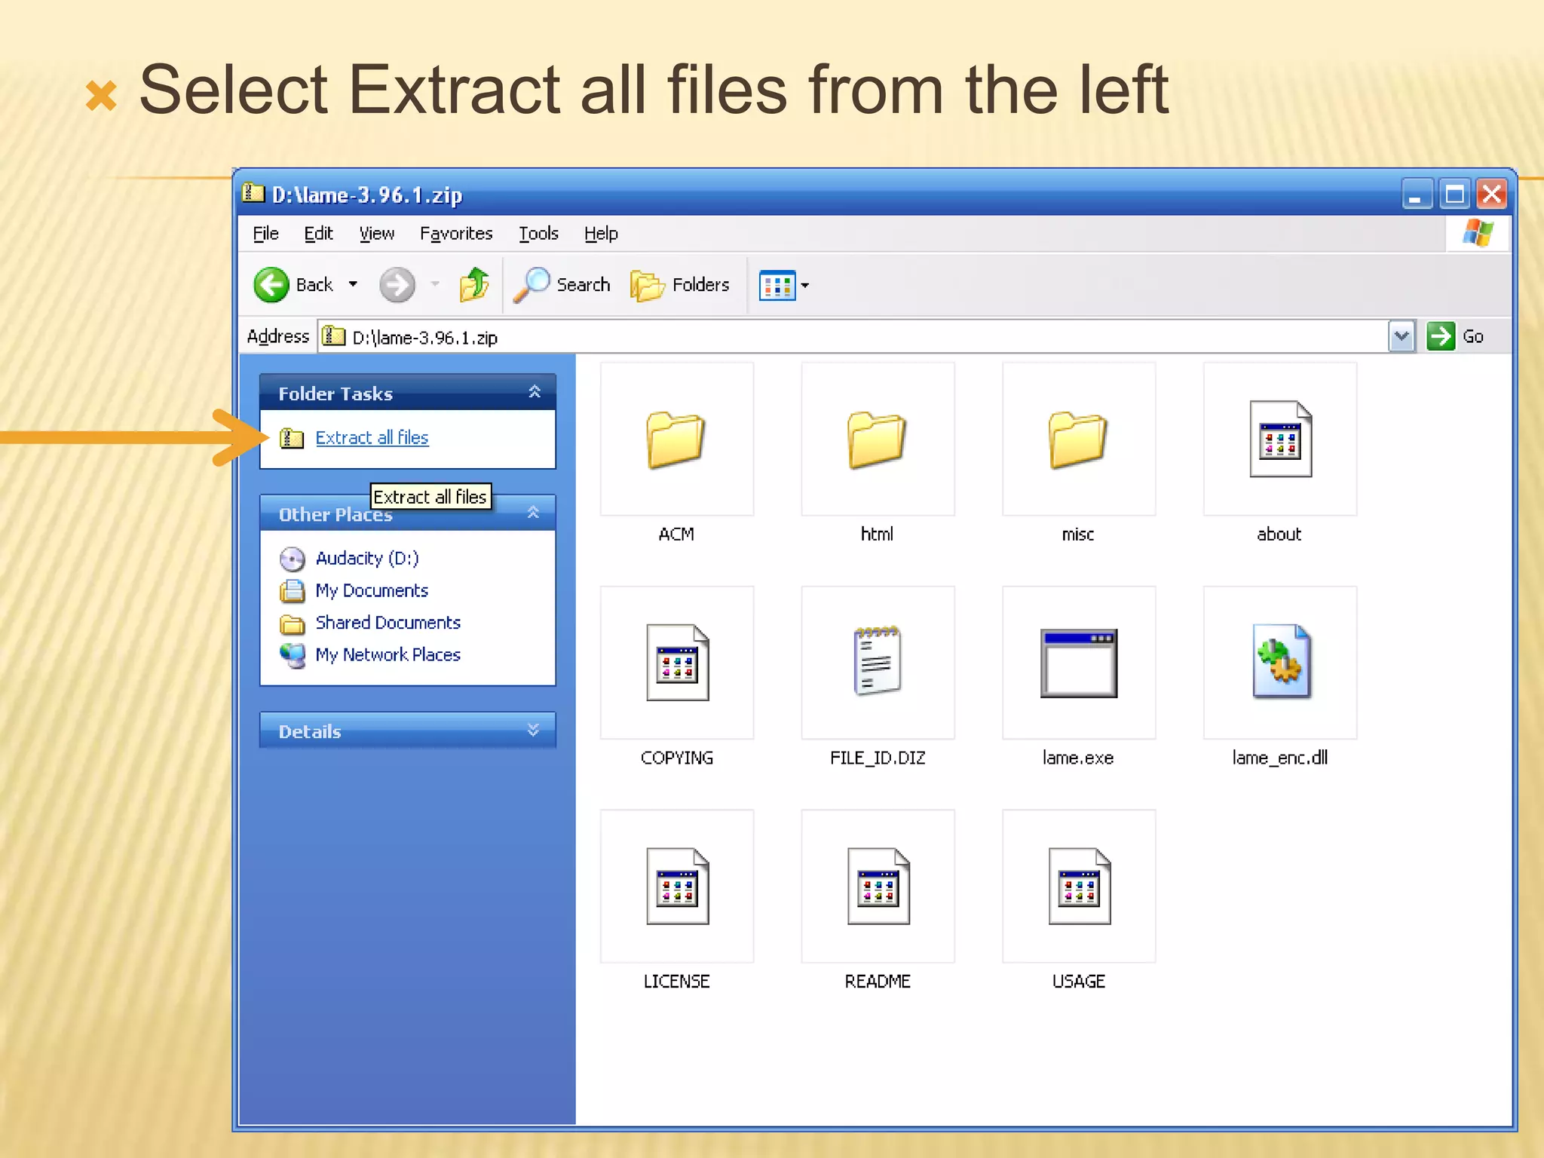Screen dimensions: 1544x1158
Task: Minimize the lame-3.96.1.zip window
Action: tap(1417, 195)
